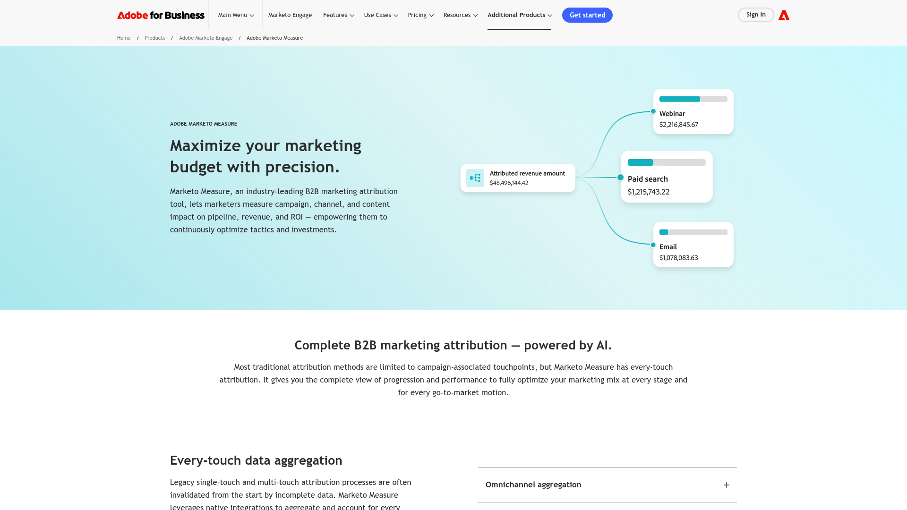Click the attributed revenue chart icon
The width and height of the screenshot is (907, 510).
point(475,178)
